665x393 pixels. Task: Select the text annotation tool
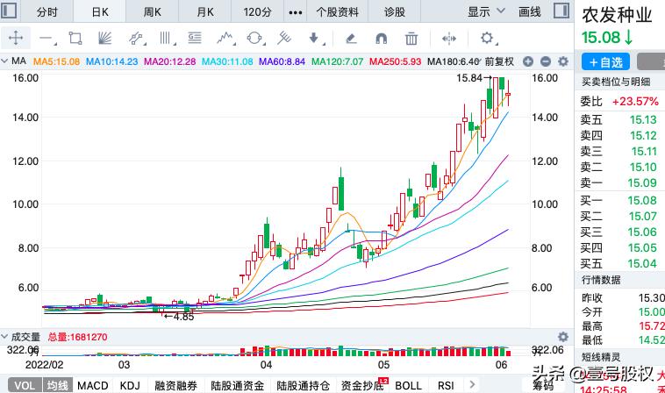pyautogui.click(x=195, y=38)
